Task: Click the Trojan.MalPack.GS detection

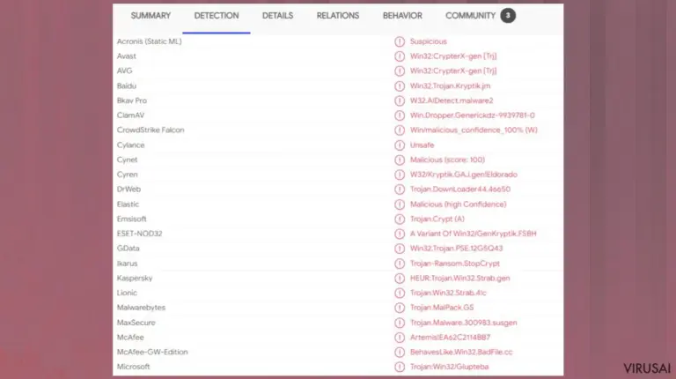Action: (x=442, y=308)
